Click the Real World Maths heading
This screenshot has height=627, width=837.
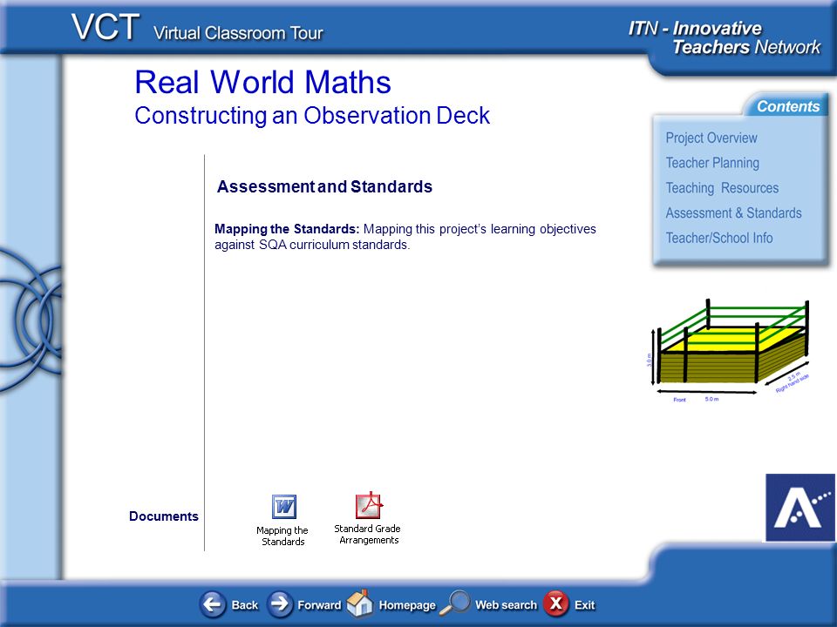(x=262, y=82)
